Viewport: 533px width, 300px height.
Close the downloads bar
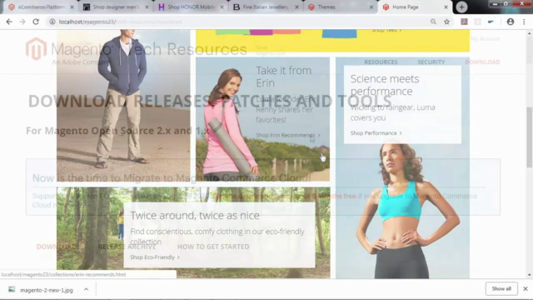tap(526, 289)
